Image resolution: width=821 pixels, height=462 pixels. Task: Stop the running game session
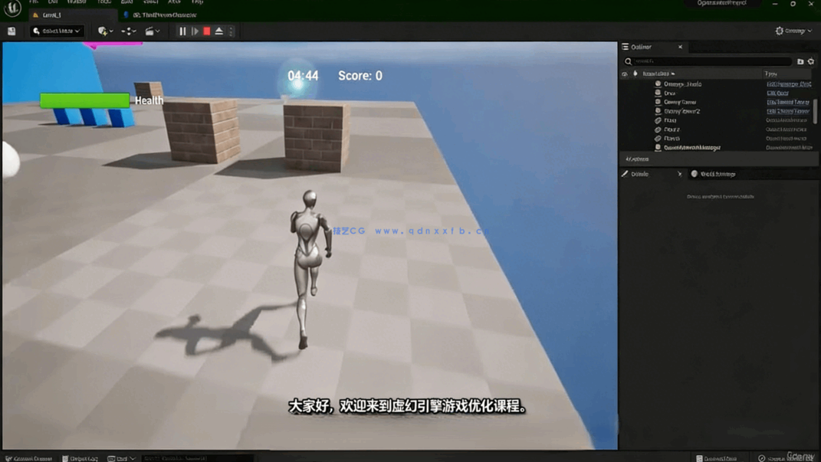point(207,31)
